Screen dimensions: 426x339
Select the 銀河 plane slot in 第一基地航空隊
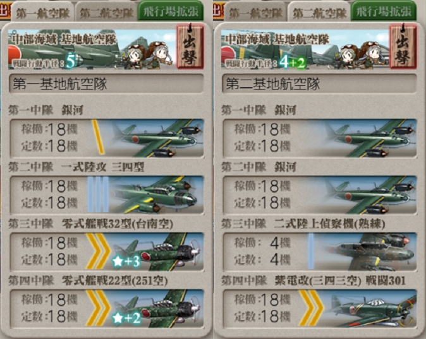(107, 138)
